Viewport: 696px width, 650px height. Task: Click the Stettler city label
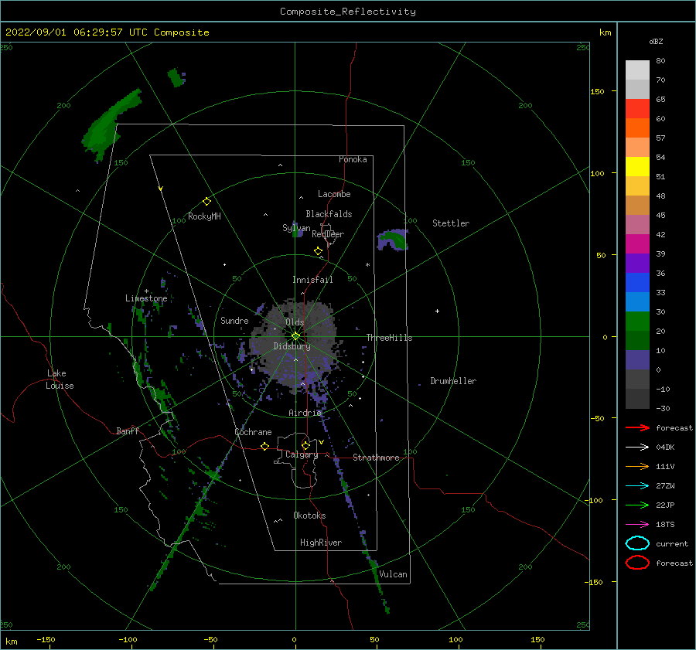click(x=451, y=223)
